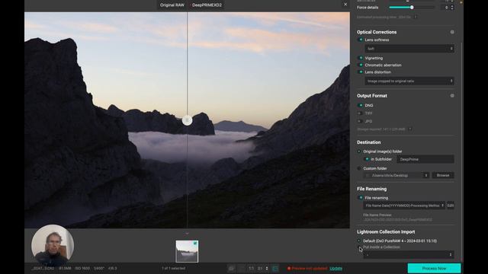The height and width of the screenshot is (274, 488).
Task: Click the Process Now button
Action: click(x=434, y=268)
